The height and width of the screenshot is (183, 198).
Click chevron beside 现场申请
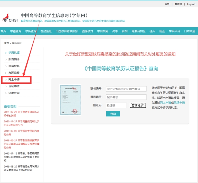tap(6, 86)
